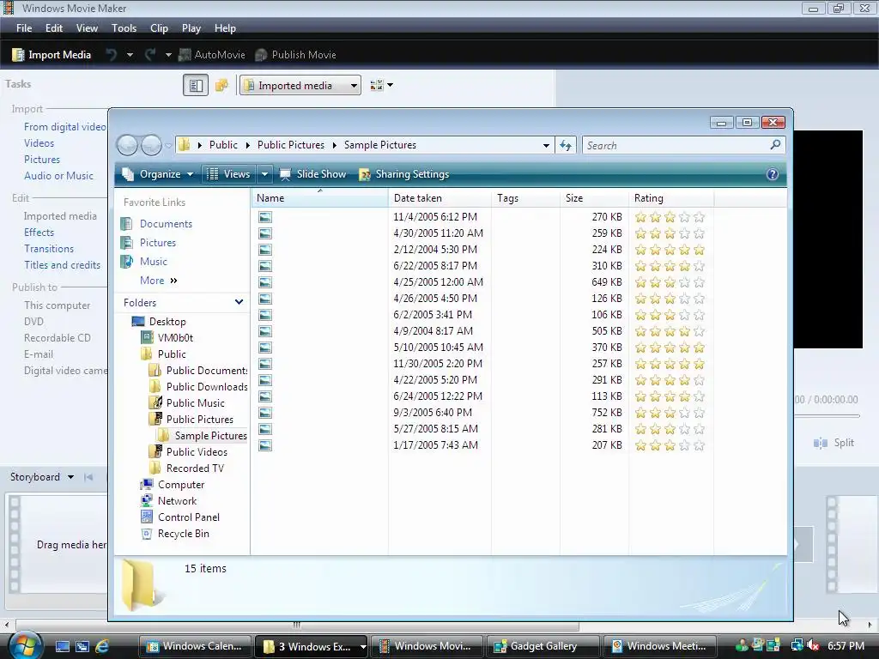Click the Split clip button

pos(834,443)
